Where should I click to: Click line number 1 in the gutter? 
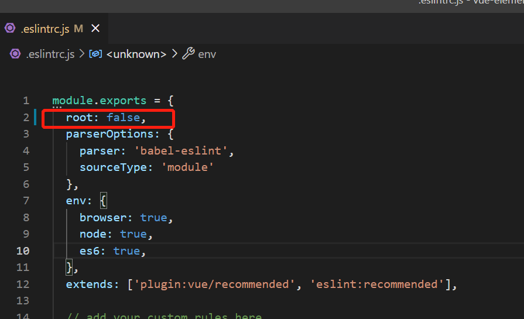click(26, 101)
